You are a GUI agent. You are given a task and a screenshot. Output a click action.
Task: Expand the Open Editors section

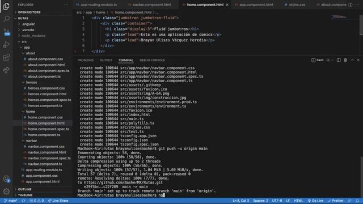click(43, 12)
